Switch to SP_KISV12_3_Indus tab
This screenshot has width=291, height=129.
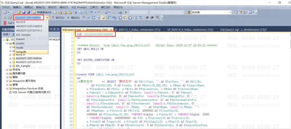137,30
